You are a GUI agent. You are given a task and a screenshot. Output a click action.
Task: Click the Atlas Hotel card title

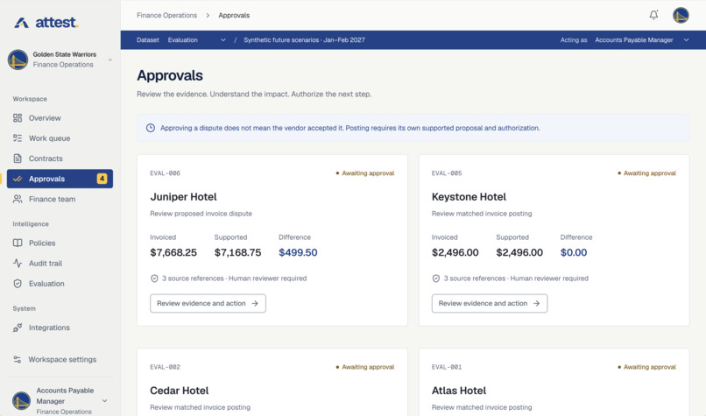tap(459, 391)
